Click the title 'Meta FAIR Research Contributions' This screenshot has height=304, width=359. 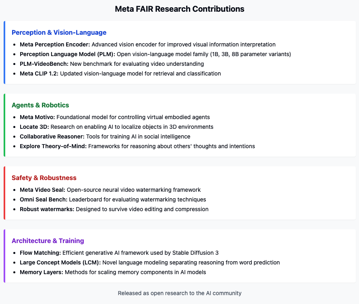[x=180, y=9]
